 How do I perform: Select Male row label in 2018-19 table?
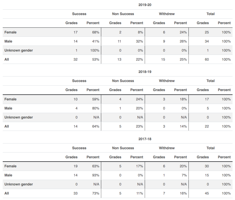(8, 108)
